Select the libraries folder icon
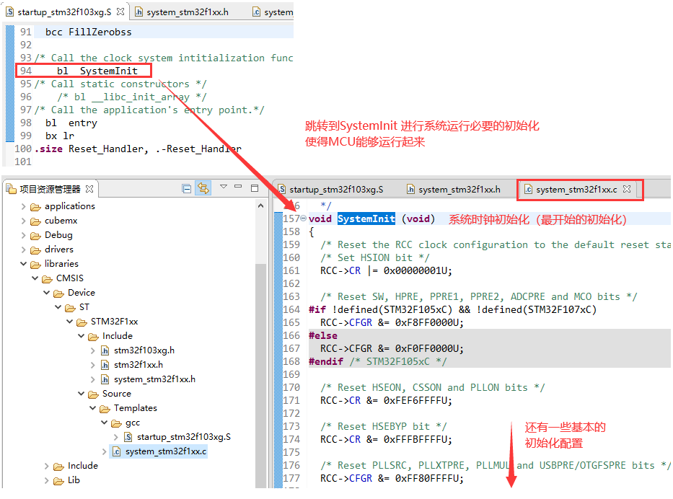Image resolution: width=673 pixels, height=499 pixels. pos(35,265)
